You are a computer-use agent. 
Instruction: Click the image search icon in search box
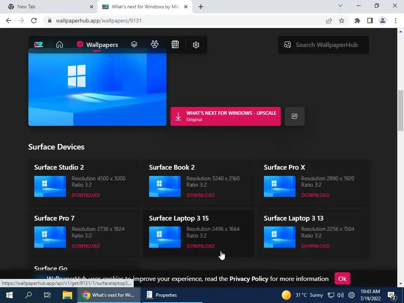tap(287, 45)
